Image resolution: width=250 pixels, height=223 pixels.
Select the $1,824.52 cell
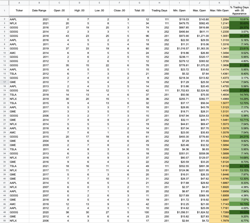(x=199, y=212)
